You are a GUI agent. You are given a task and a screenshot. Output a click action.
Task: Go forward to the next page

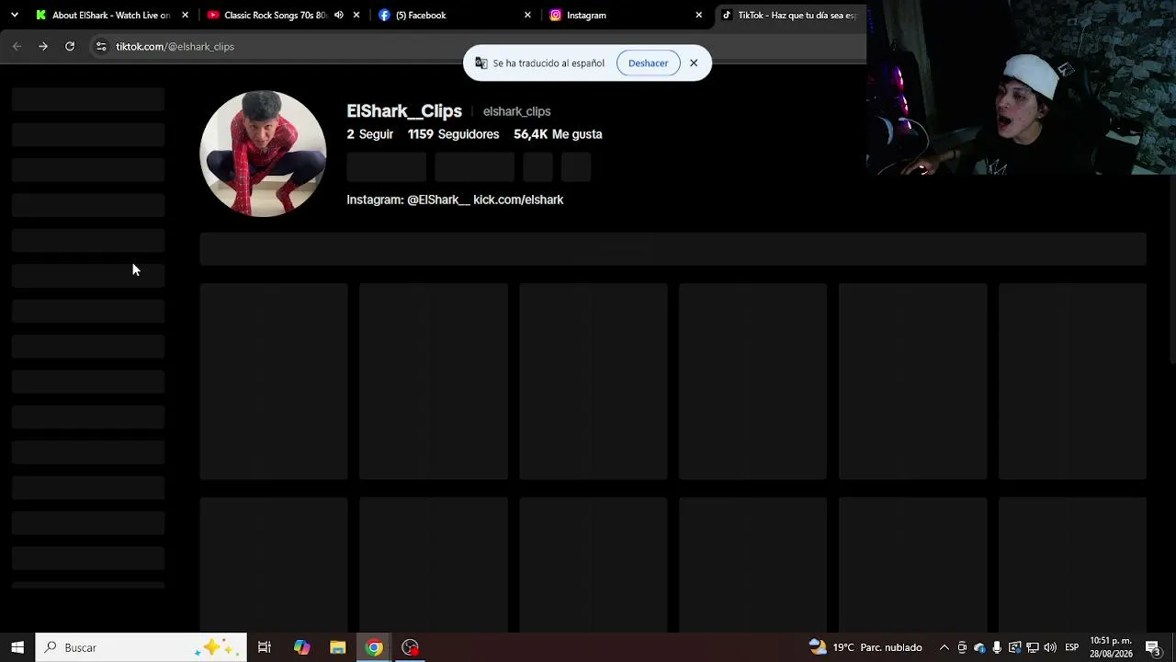[x=43, y=46]
